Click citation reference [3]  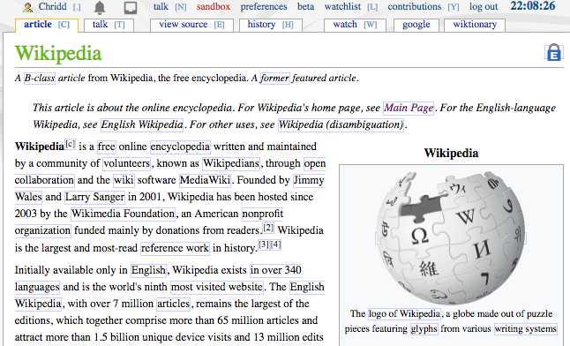[x=264, y=244]
